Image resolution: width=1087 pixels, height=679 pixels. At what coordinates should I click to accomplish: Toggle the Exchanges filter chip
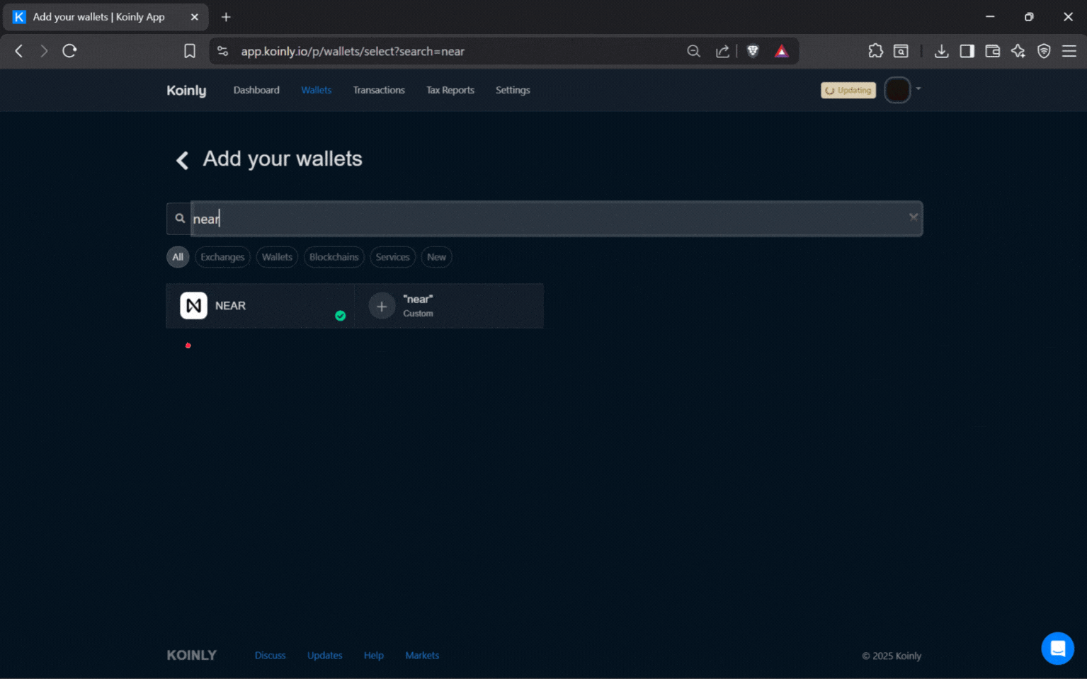pyautogui.click(x=222, y=256)
